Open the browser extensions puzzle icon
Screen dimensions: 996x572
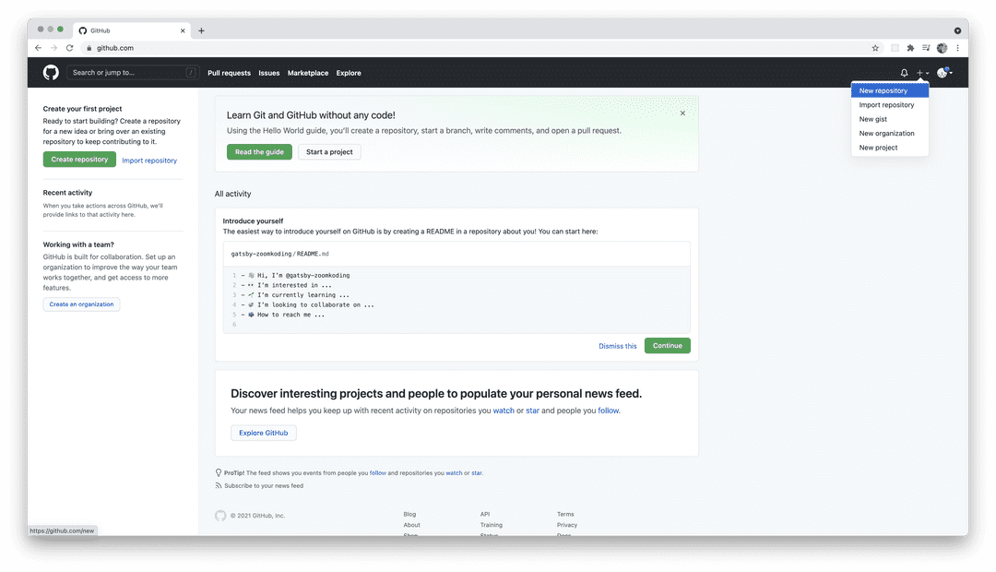point(910,46)
